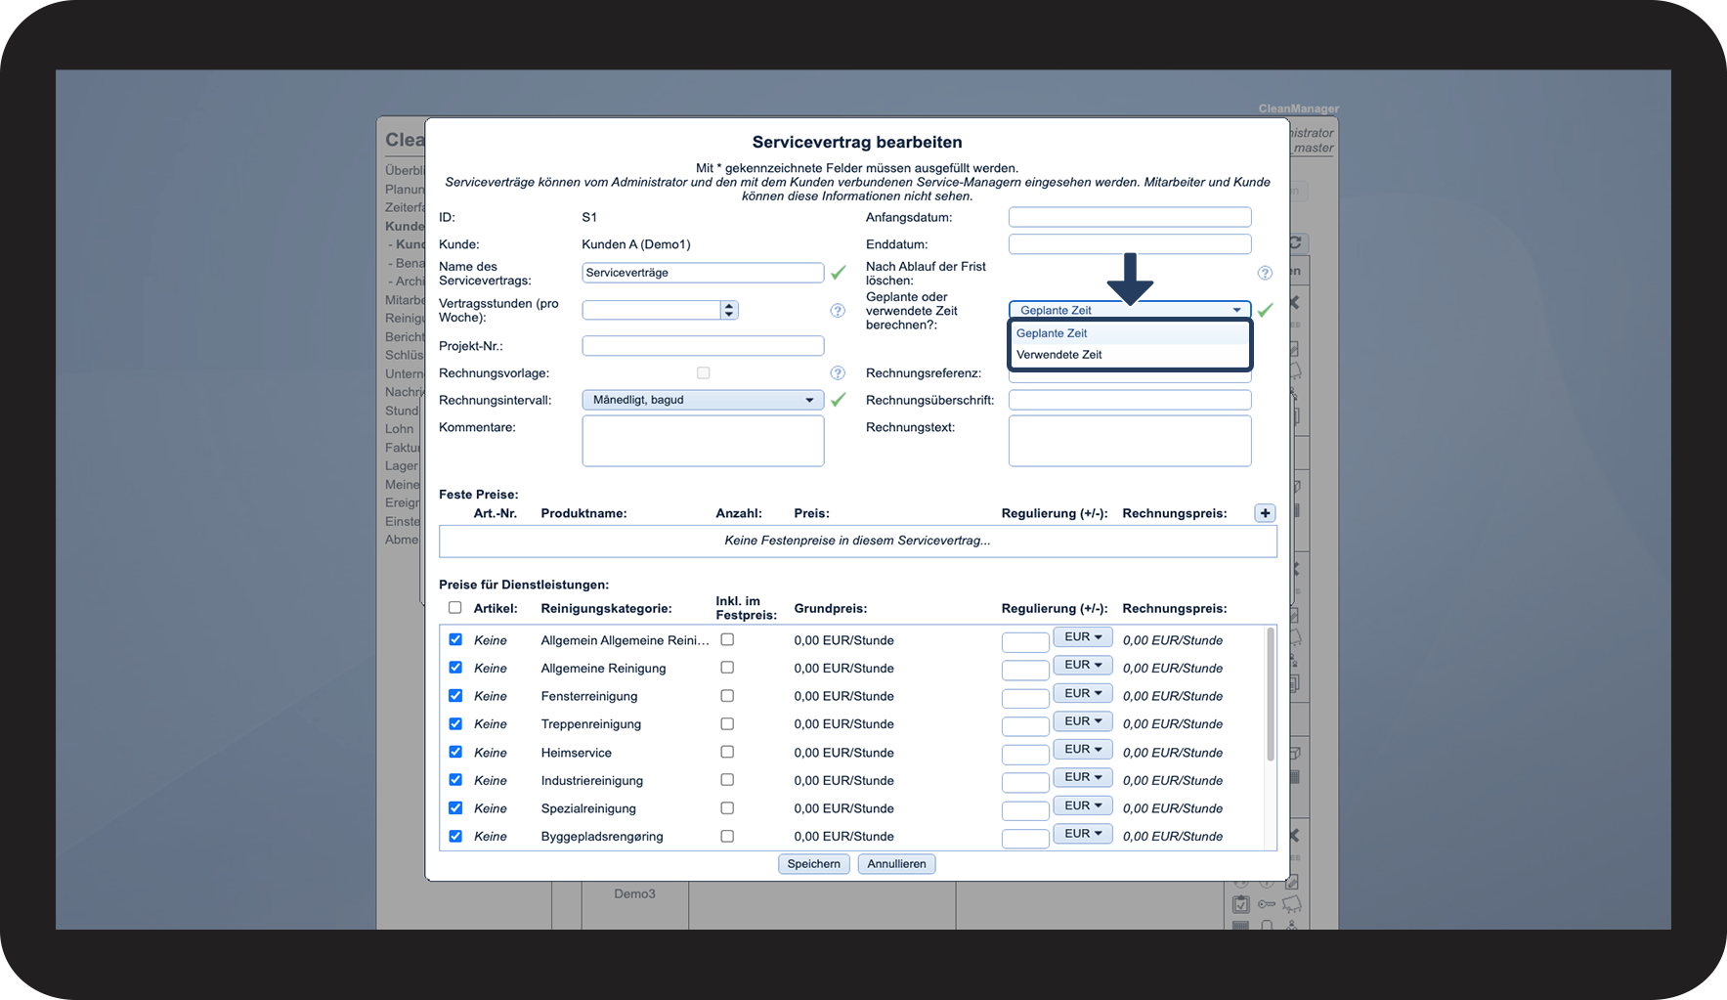
Task: Enable Inkl. im Festpreis for Spezialreinigung
Action: coord(727,808)
